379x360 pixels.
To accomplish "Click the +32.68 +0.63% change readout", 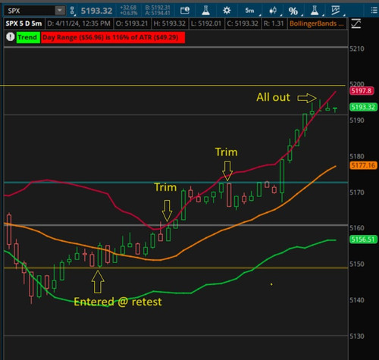I will (x=129, y=11).
